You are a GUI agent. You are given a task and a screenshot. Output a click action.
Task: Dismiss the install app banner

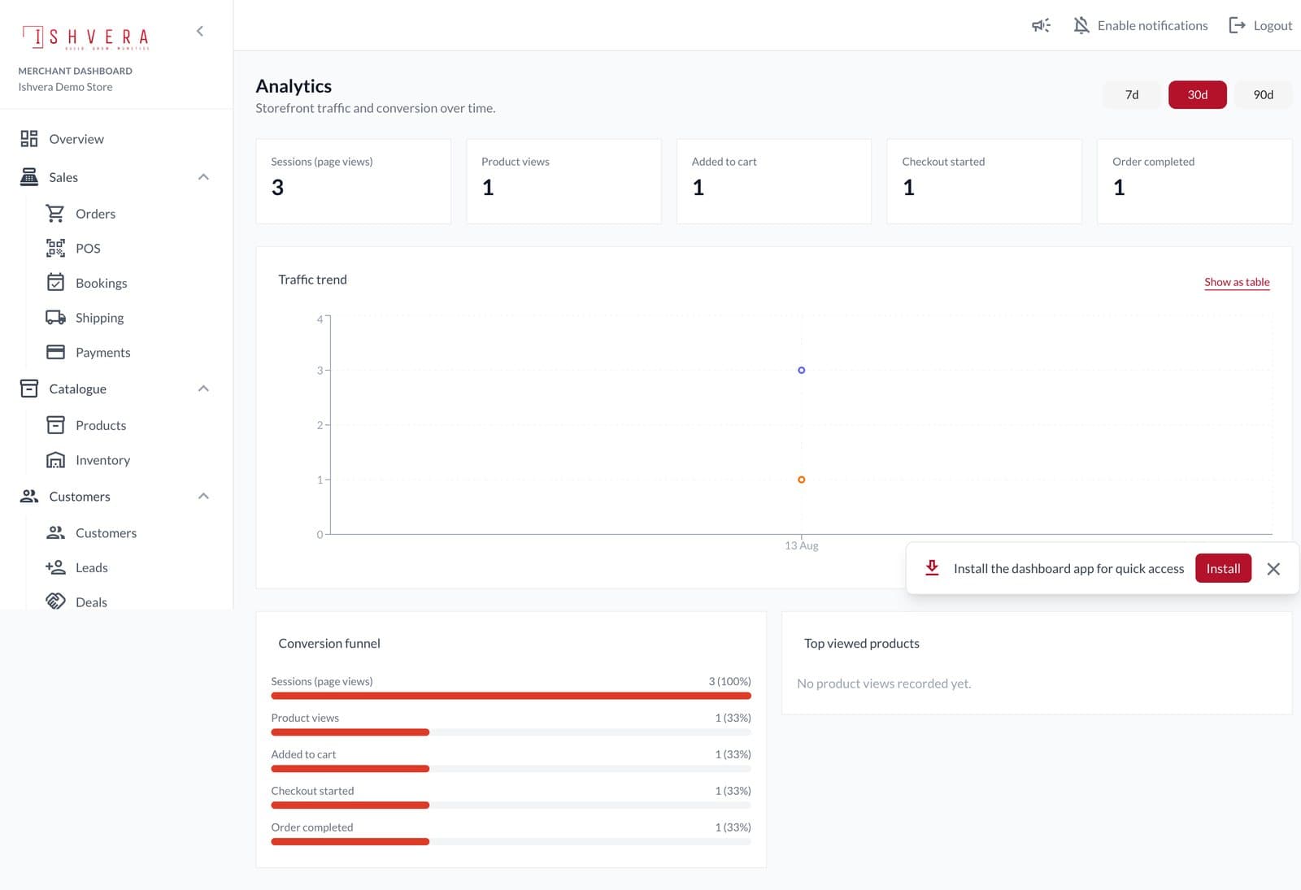click(1273, 569)
